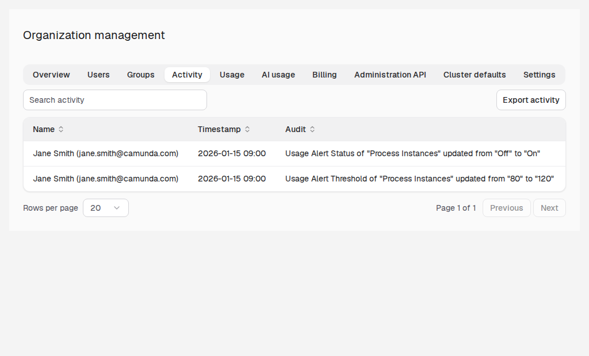Select Jane Smith in Usage Alert Threshold row
Screen dimensions: 589x356
coord(106,179)
